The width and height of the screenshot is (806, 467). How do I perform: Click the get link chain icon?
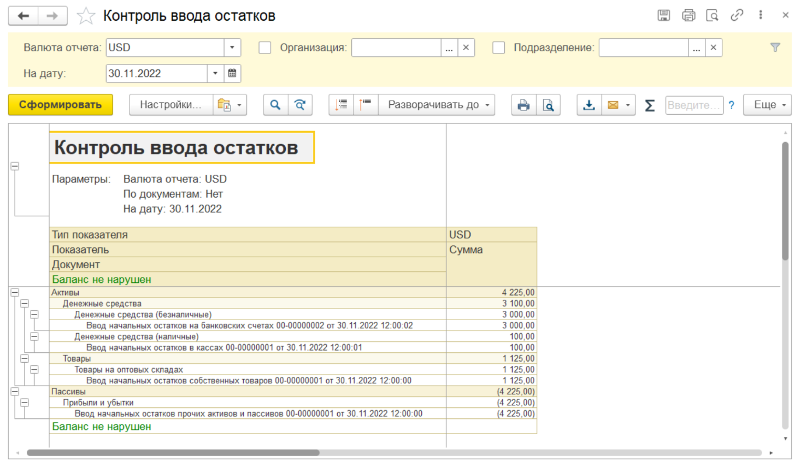pos(737,15)
